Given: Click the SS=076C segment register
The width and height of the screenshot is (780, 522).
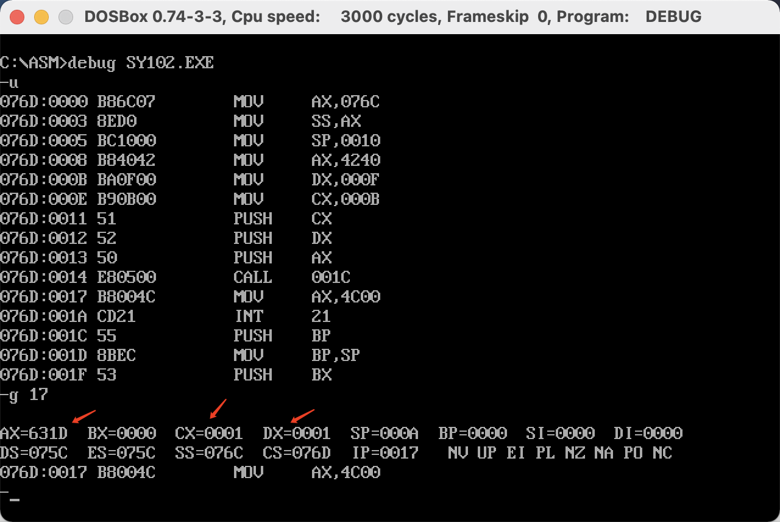Looking at the screenshot, I should coord(209,453).
